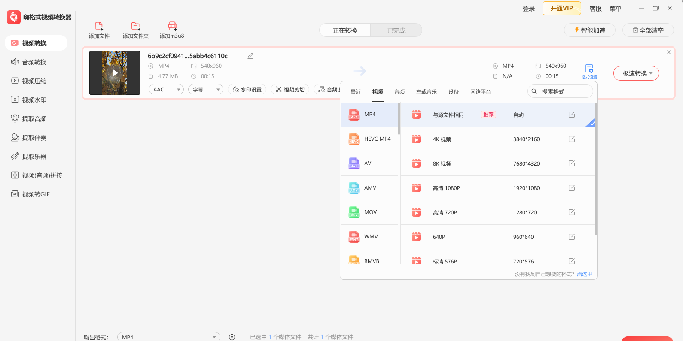Click the rename pencil icon beside filename
Image resolution: width=683 pixels, height=341 pixels.
(x=250, y=56)
